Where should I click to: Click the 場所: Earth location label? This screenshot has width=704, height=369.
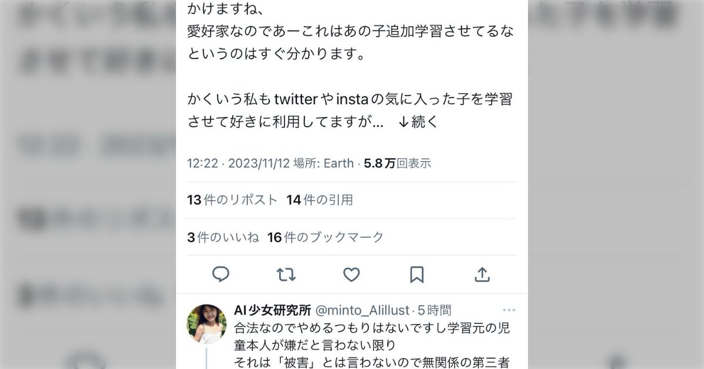(324, 163)
